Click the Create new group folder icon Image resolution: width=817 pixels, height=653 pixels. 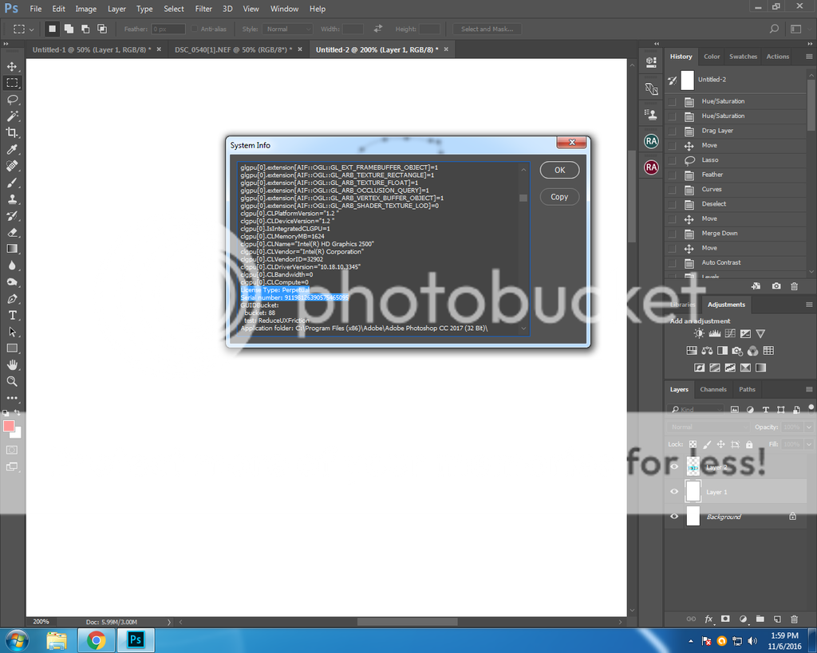click(760, 620)
